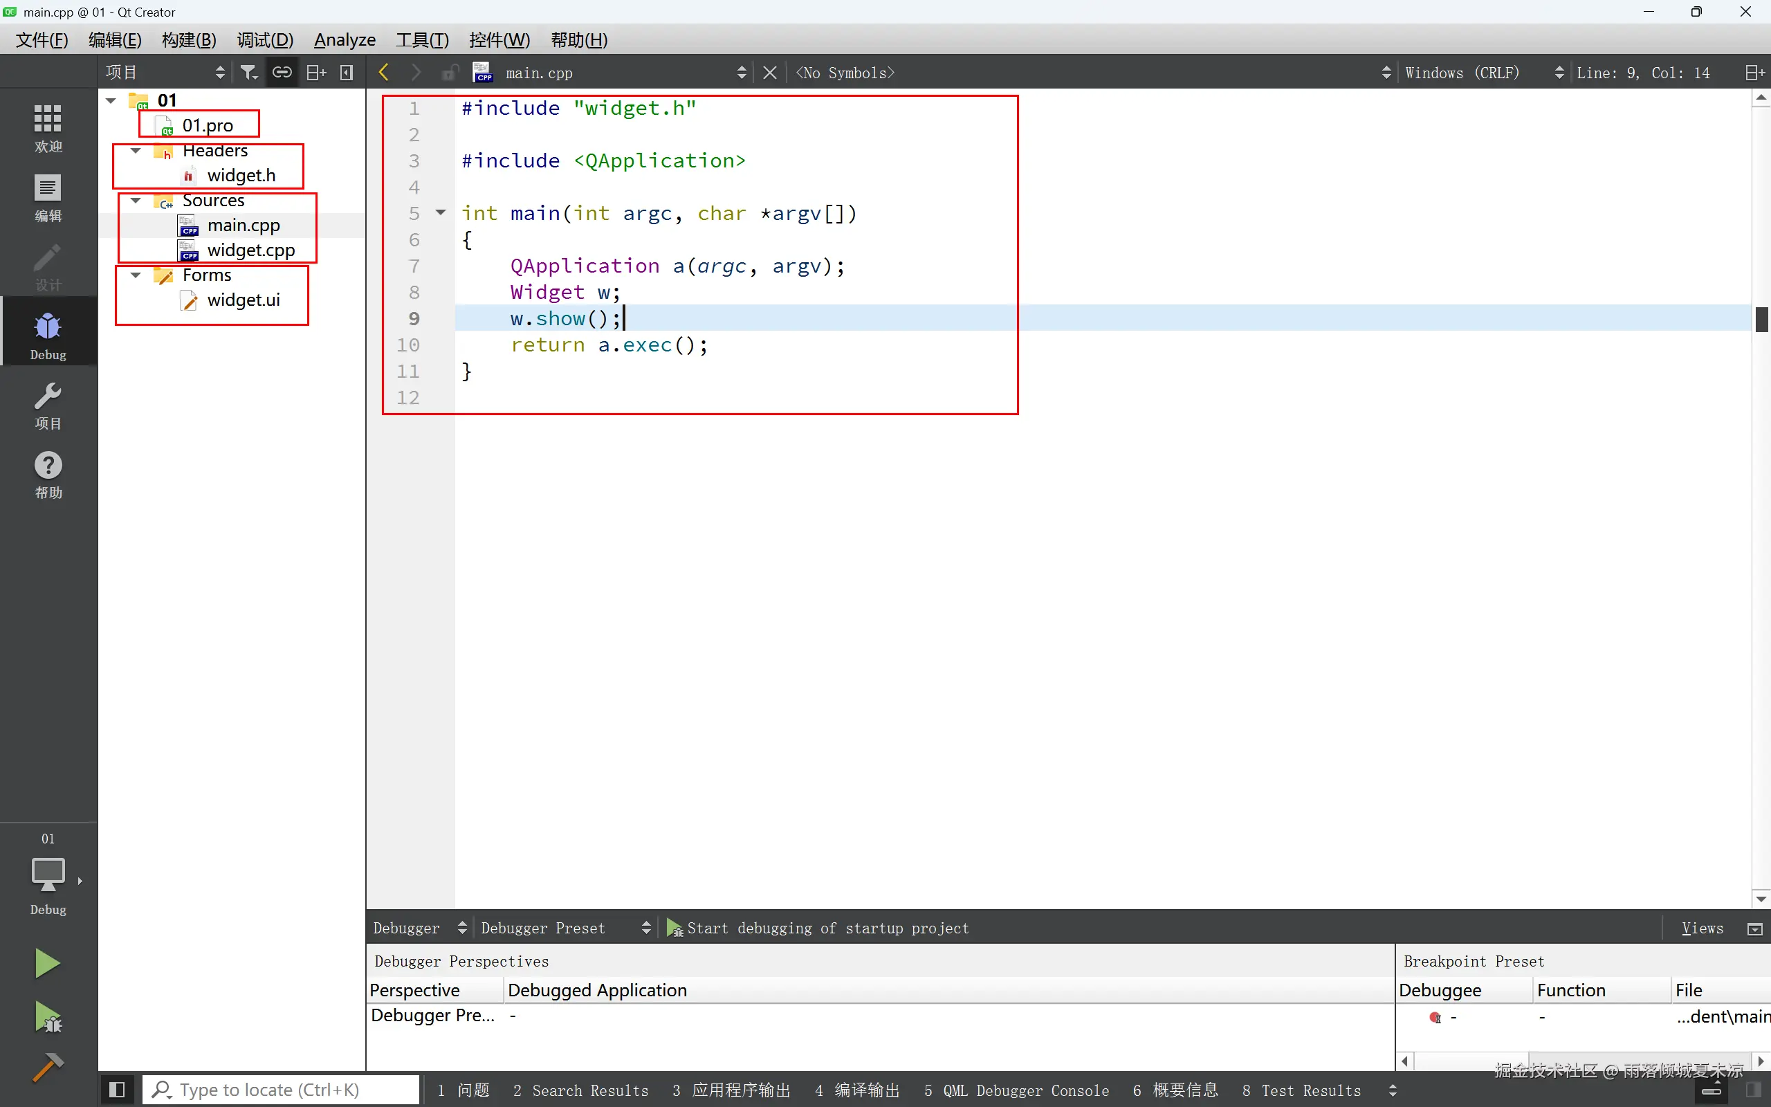Click Start debugging of startup project
The image size is (1771, 1107).
pyautogui.click(x=818, y=928)
